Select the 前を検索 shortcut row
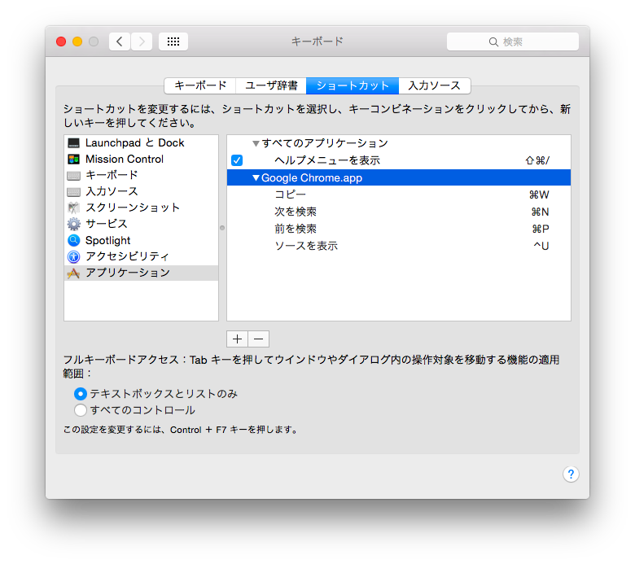635x564 pixels. click(x=399, y=229)
